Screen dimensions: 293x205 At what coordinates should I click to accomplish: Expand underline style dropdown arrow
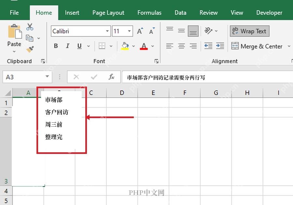pos(89,46)
